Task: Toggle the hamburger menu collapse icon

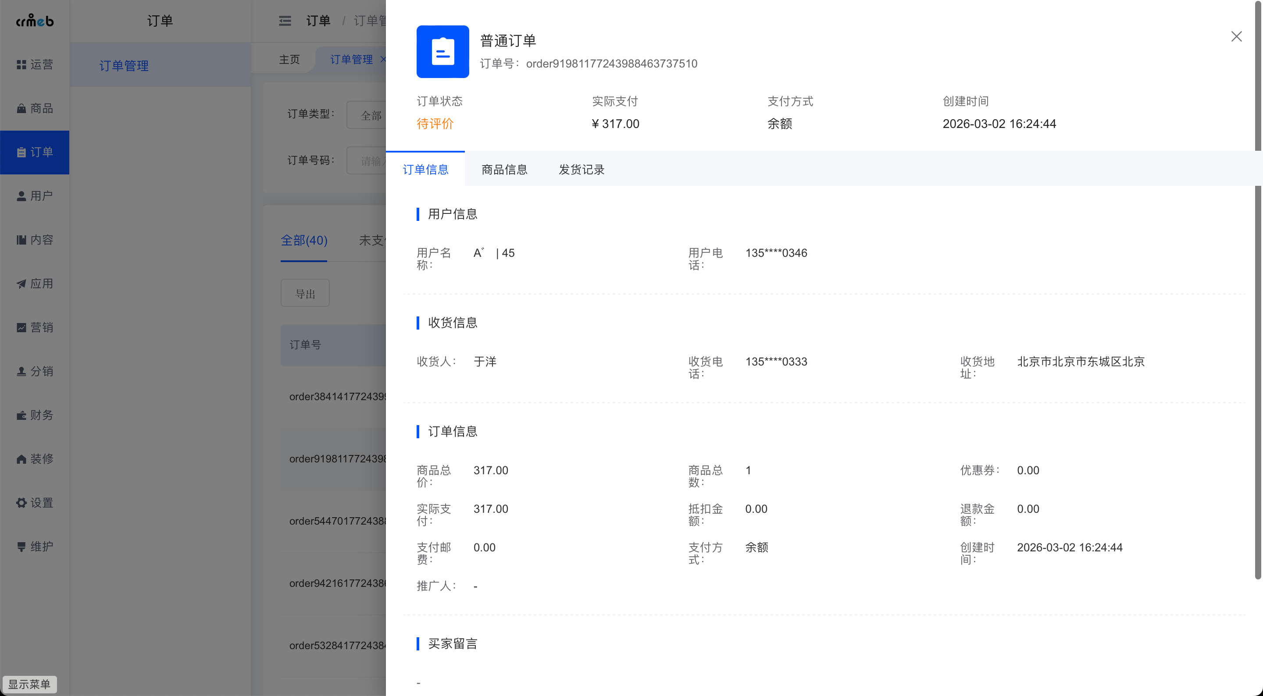Action: coord(285,21)
